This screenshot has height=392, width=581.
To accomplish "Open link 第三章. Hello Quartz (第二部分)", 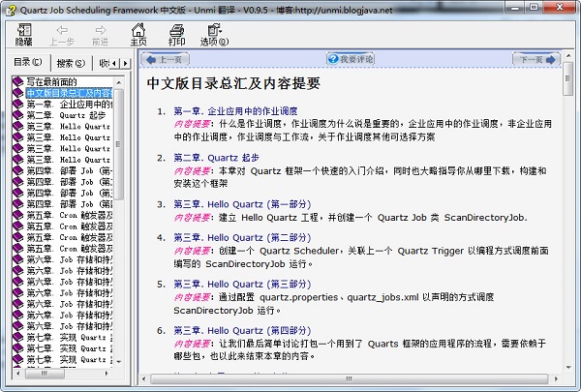I will [242, 237].
